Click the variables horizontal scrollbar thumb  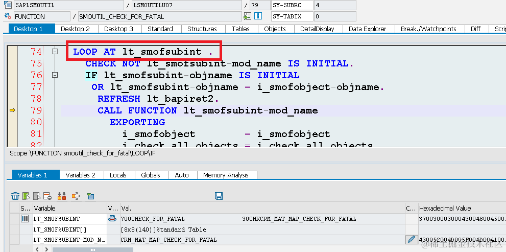[93, 249]
